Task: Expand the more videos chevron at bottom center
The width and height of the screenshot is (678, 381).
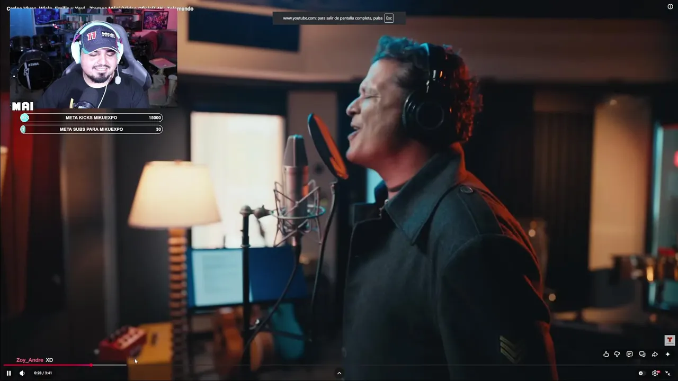Action: (339, 373)
